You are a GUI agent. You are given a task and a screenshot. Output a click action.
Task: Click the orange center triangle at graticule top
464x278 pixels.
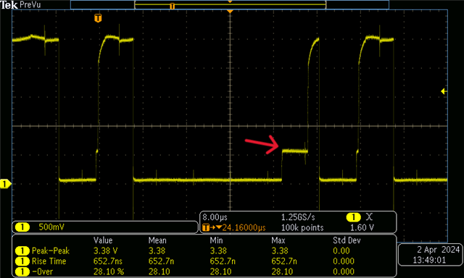[230, 12]
